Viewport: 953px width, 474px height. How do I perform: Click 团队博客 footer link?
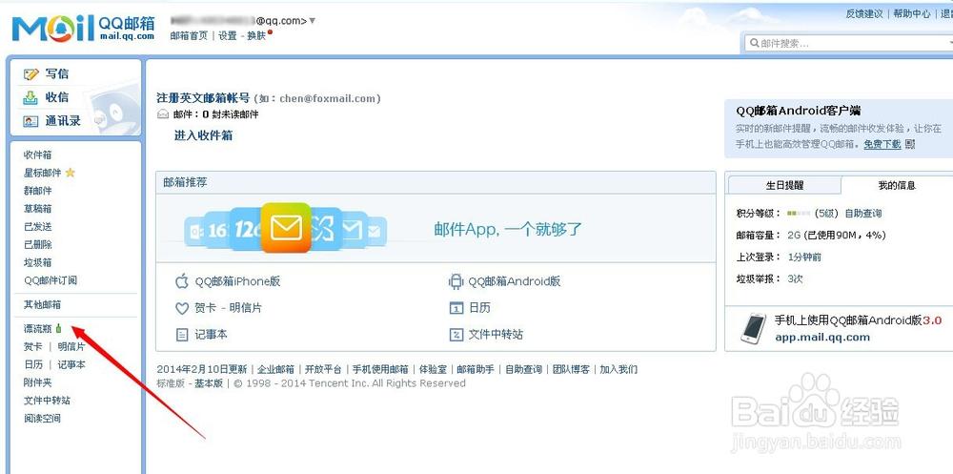point(571,369)
